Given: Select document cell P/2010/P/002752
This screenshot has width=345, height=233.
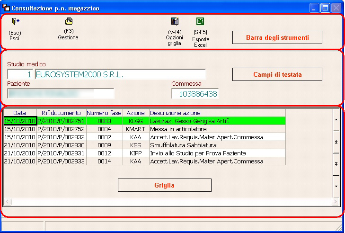Looking at the screenshot, I should [x=62, y=129].
